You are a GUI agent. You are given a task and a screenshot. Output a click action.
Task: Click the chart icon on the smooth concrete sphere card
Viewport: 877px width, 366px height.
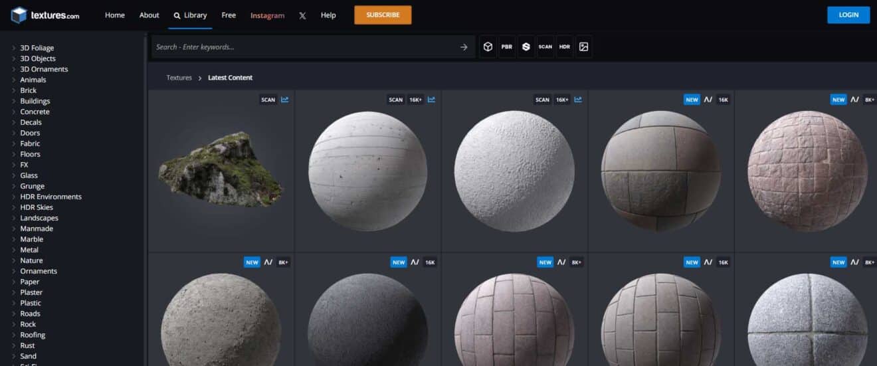(x=431, y=100)
